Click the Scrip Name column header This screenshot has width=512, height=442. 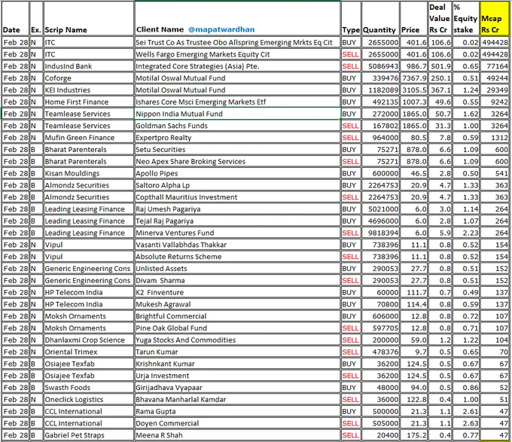tap(89, 18)
